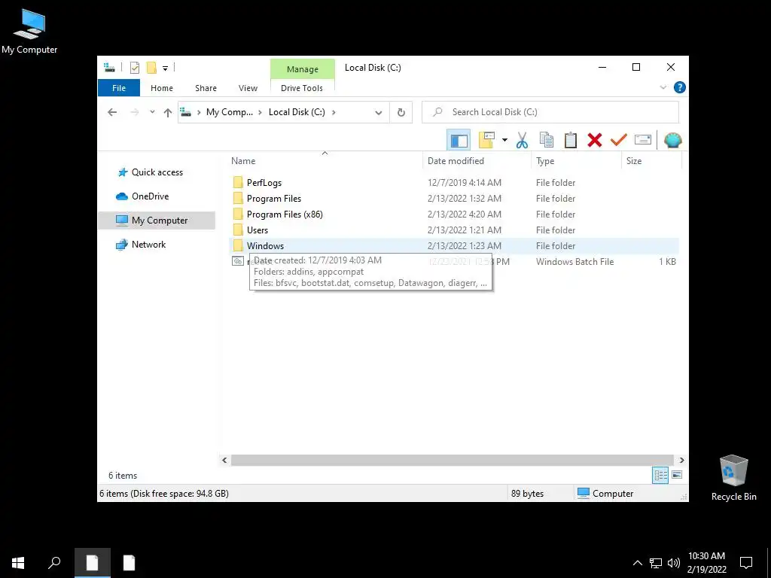Screen dimensions: 771x578
Task: Open the File menu
Action: [x=119, y=88]
